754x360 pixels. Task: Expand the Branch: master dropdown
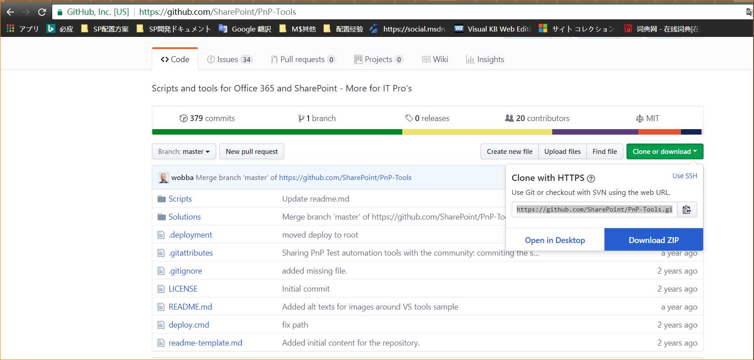(x=184, y=152)
